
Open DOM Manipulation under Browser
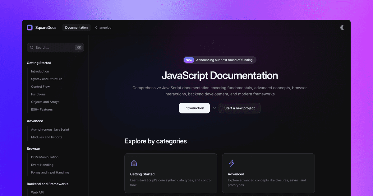click(x=44, y=157)
